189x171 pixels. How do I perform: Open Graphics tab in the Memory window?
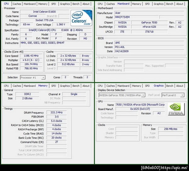tap(65, 86)
